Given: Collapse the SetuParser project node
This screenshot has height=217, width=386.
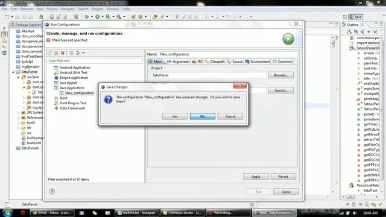Looking at the screenshot, I should (13, 72).
